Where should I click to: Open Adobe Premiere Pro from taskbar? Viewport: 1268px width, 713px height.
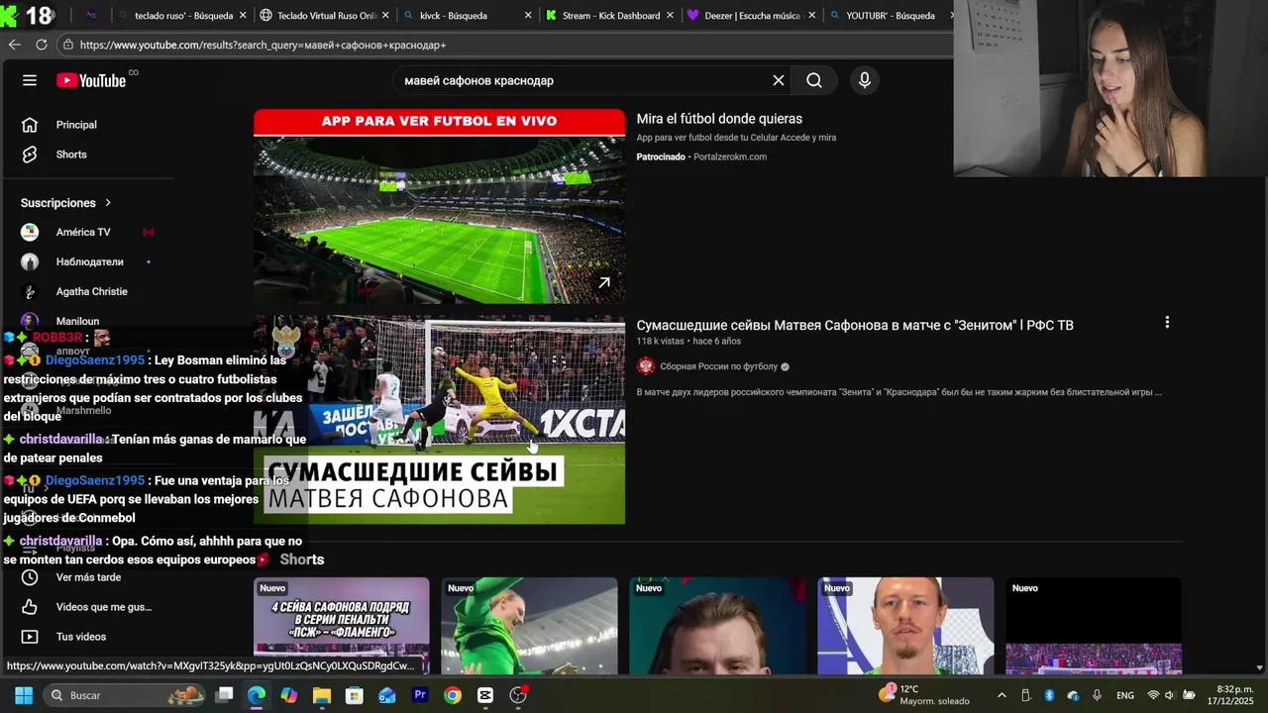(420, 695)
